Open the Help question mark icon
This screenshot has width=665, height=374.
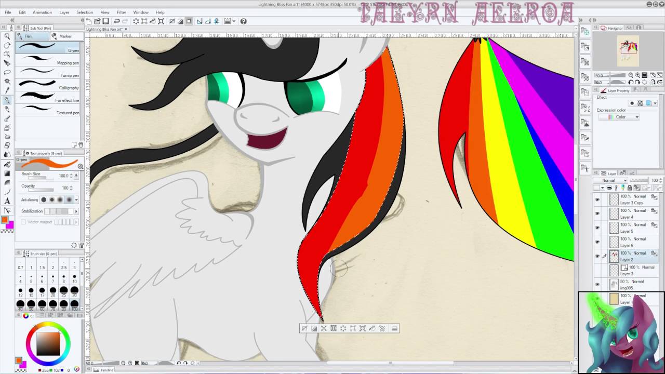[243, 21]
